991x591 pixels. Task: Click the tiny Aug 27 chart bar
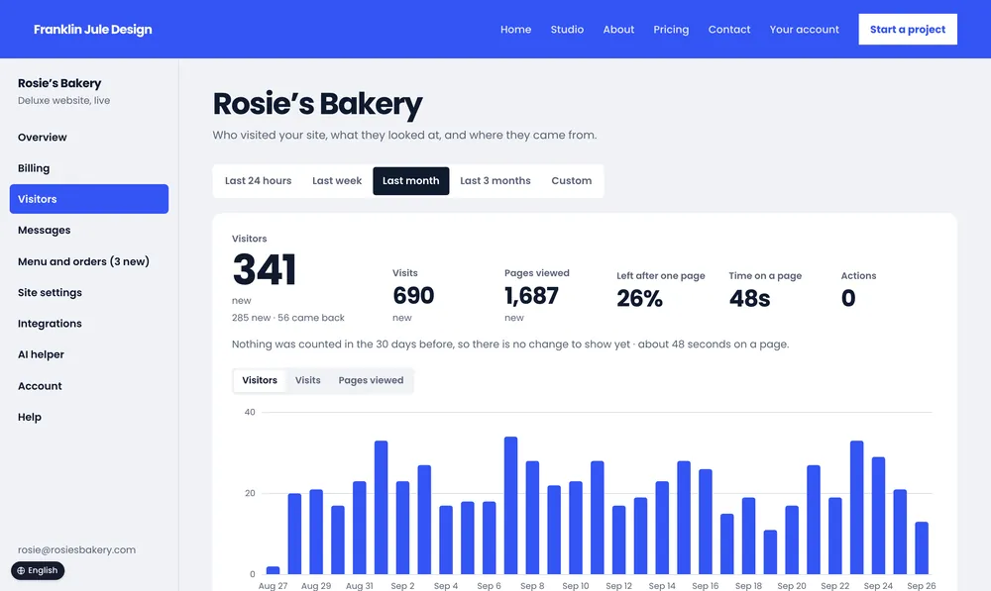[x=274, y=570]
